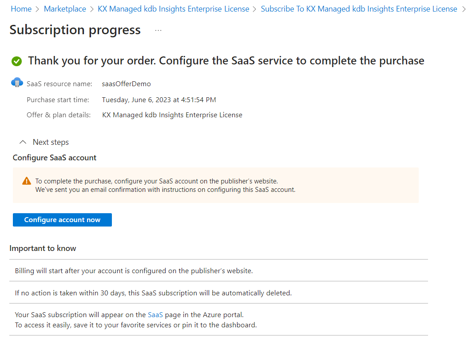Click the Offer & plan details value
Viewport: 472px width, 350px height.
(x=172, y=115)
